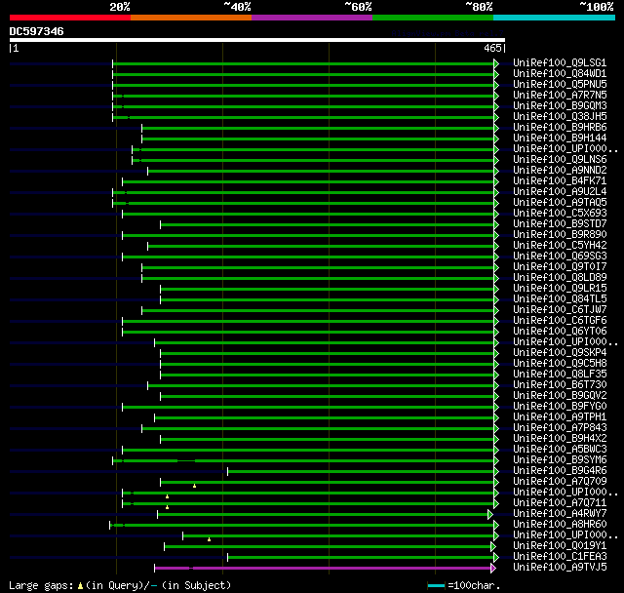Open the UniRef100_A7P843 entry
Image resolution: width=624 pixels, height=593 pixels.
click(x=560, y=428)
